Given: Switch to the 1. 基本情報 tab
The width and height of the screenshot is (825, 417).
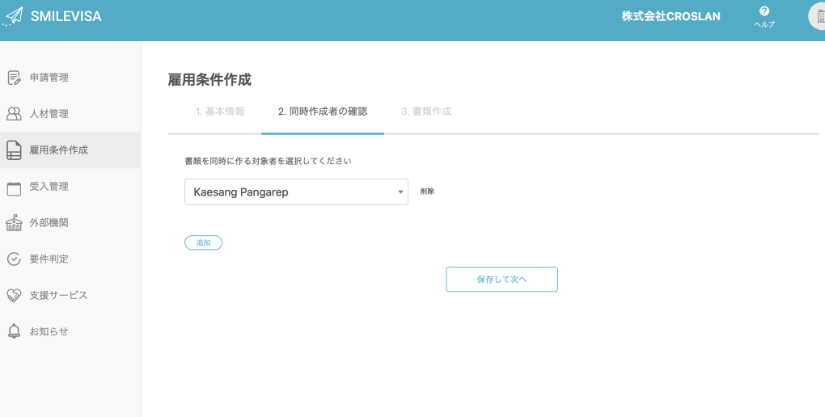Looking at the screenshot, I should (220, 112).
